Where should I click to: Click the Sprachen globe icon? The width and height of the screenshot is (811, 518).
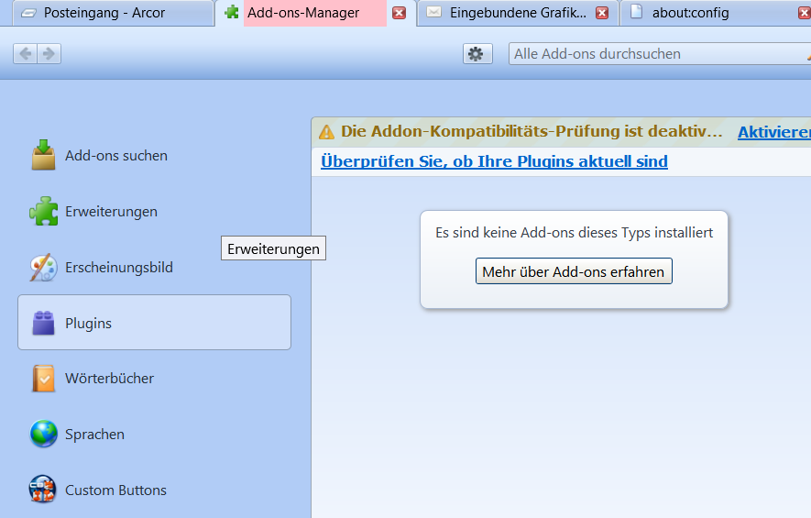coord(43,434)
